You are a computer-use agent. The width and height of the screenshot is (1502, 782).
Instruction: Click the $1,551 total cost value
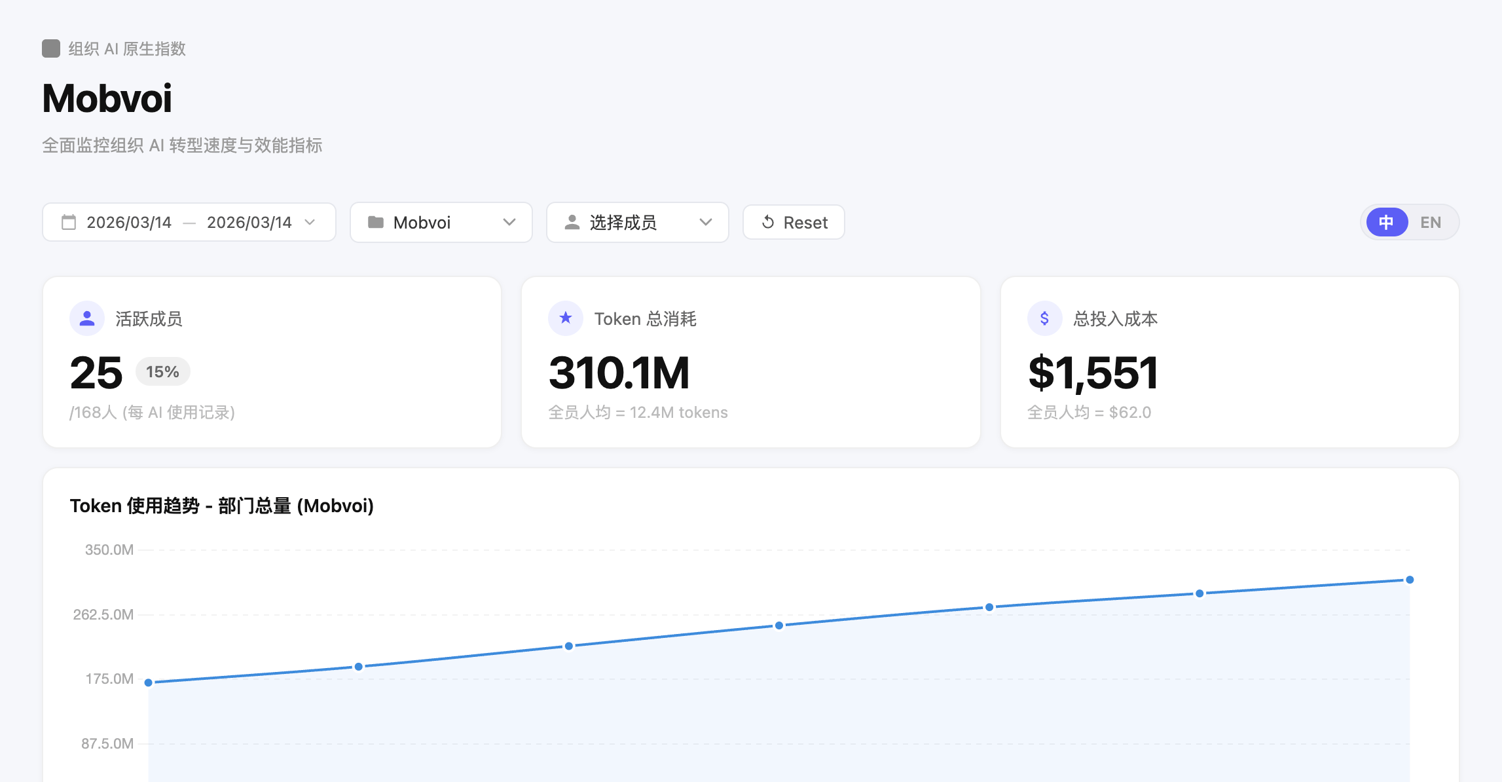coord(1093,373)
